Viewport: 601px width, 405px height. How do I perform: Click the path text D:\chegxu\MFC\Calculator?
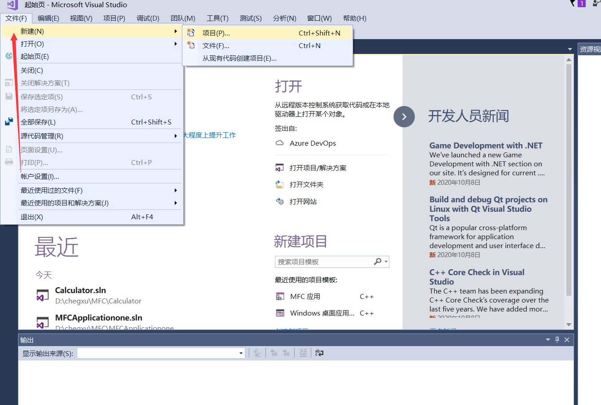point(98,301)
